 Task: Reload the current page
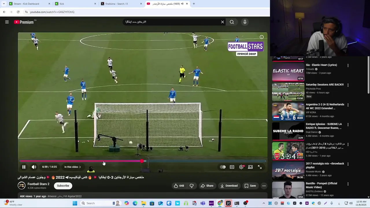18,12
